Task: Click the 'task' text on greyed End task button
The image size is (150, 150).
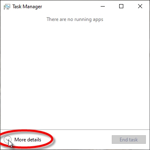Action: pyautogui.click(x=132, y=140)
